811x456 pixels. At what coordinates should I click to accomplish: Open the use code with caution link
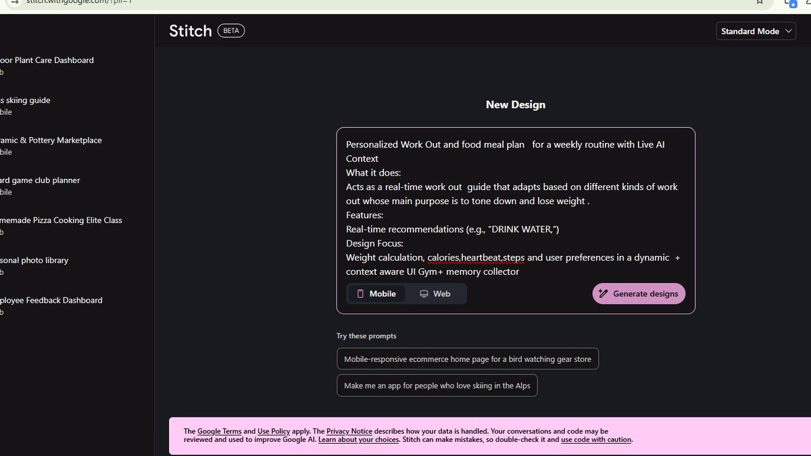[x=596, y=440]
